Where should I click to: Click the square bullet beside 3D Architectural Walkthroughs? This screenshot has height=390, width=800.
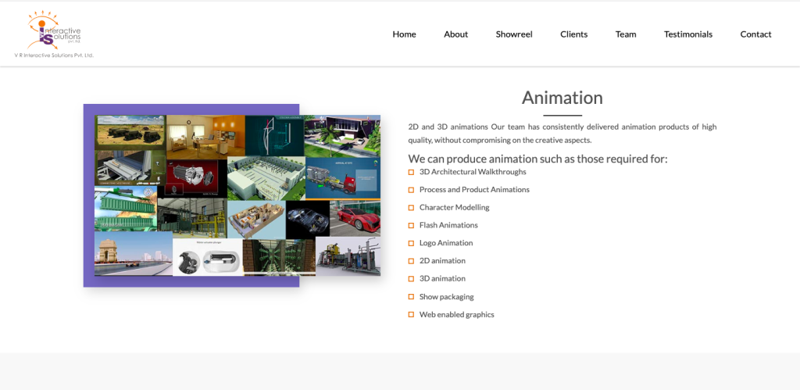pos(411,172)
